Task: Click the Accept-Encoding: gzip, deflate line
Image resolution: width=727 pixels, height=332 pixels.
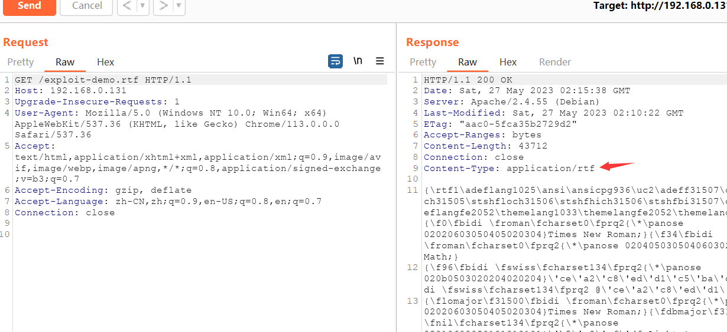Action: (103, 190)
